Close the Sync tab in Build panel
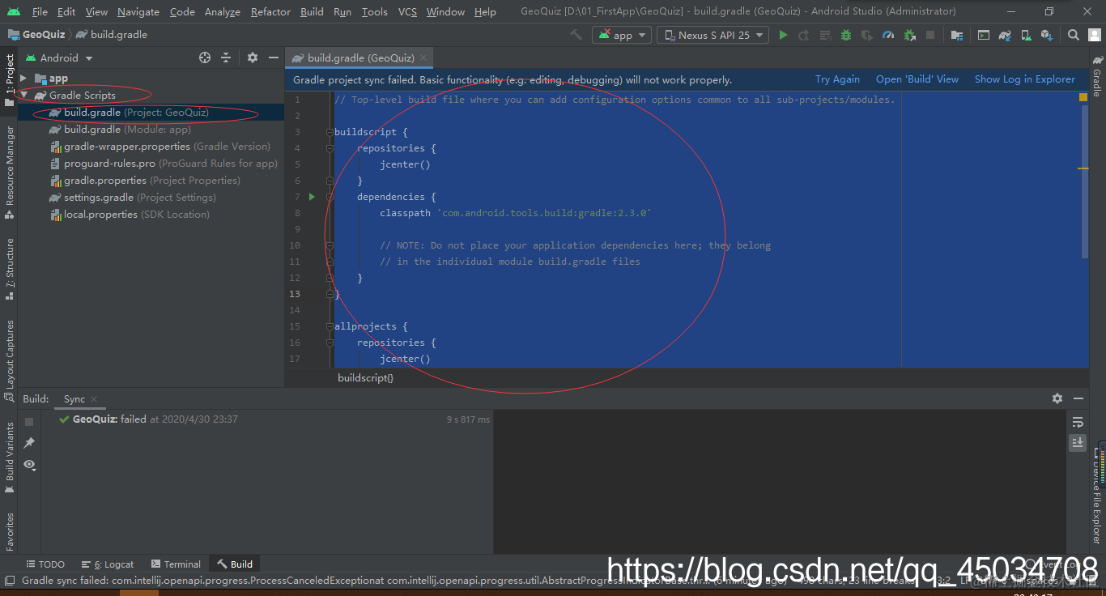The width and height of the screenshot is (1106, 596). (94, 399)
